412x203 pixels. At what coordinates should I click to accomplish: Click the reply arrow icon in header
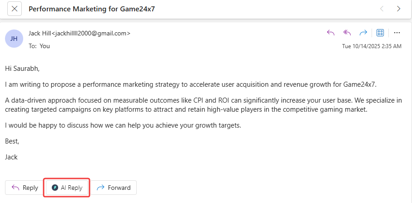[x=331, y=33]
